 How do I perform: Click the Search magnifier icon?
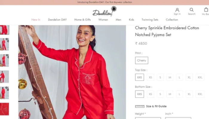tap(192, 10)
